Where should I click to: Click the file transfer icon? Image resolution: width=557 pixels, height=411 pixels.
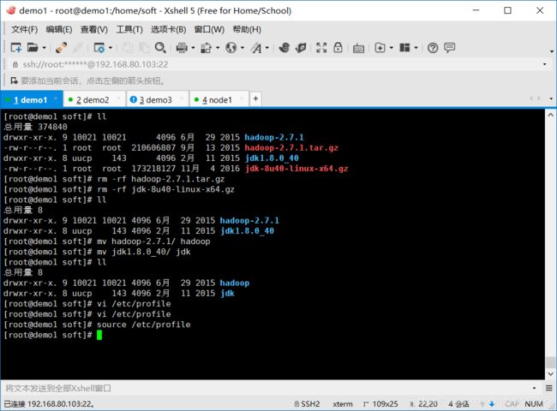(x=206, y=48)
